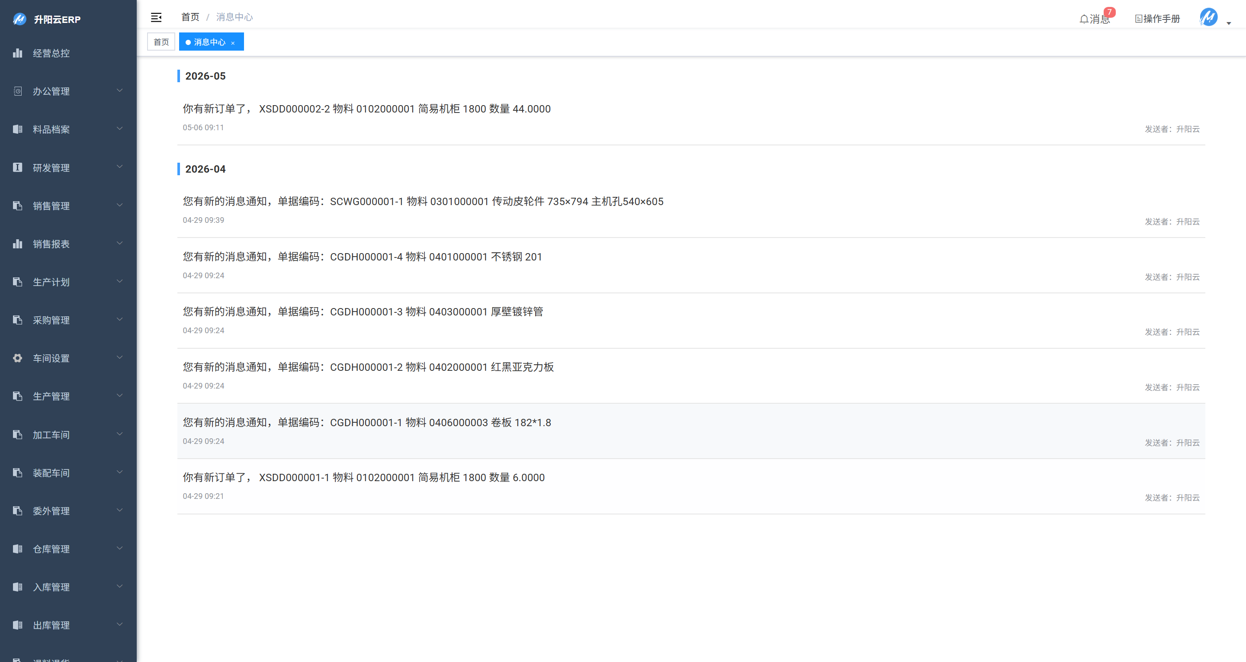Switch to the 首页 tab

[x=161, y=42]
